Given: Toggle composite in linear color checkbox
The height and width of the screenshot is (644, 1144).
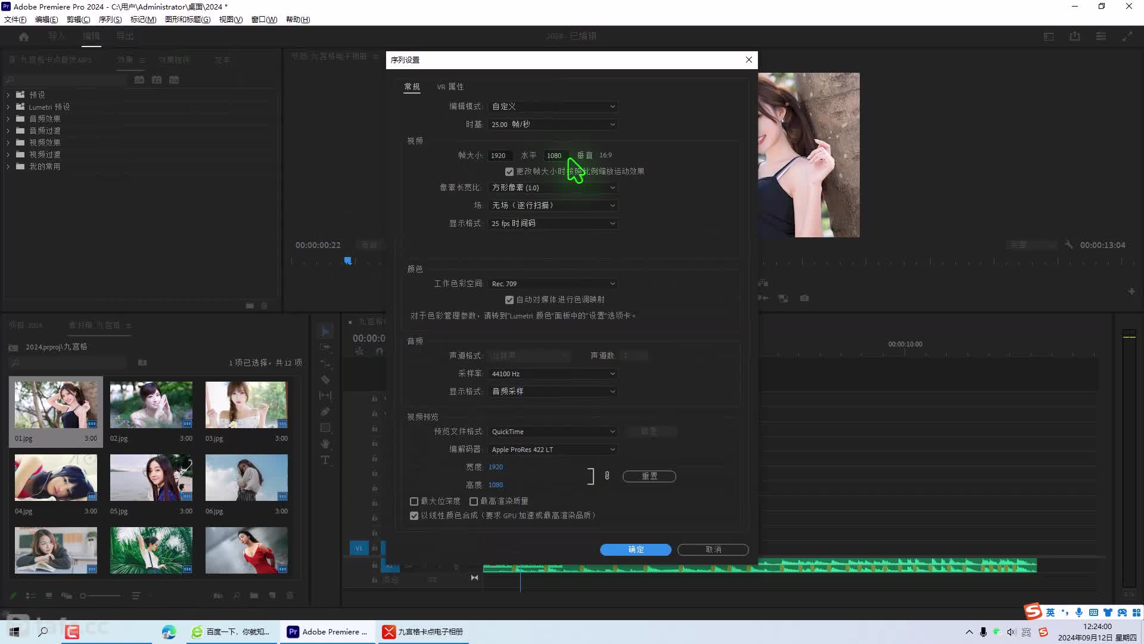Looking at the screenshot, I should click(414, 516).
